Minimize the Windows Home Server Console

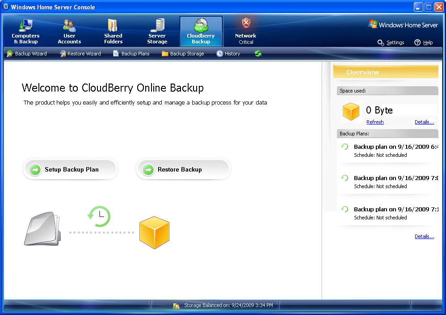pyautogui.click(x=418, y=7)
